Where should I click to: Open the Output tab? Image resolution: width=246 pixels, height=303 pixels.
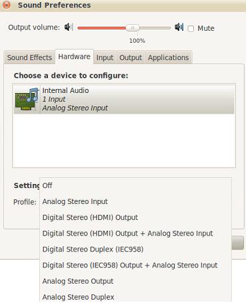tap(131, 58)
